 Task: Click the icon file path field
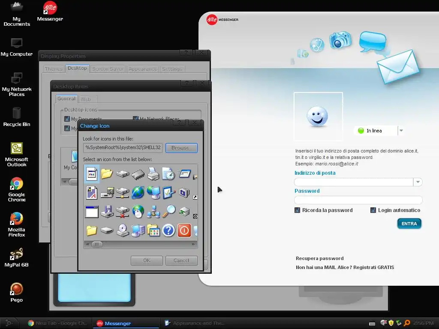click(x=123, y=148)
